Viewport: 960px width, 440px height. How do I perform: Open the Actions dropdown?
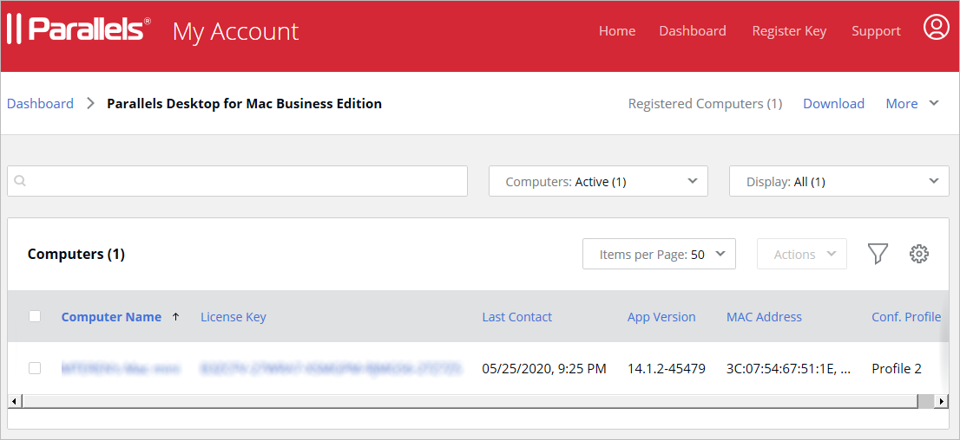(x=802, y=254)
